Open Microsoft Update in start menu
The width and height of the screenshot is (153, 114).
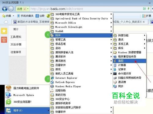pyautogui.click(x=27, y=95)
